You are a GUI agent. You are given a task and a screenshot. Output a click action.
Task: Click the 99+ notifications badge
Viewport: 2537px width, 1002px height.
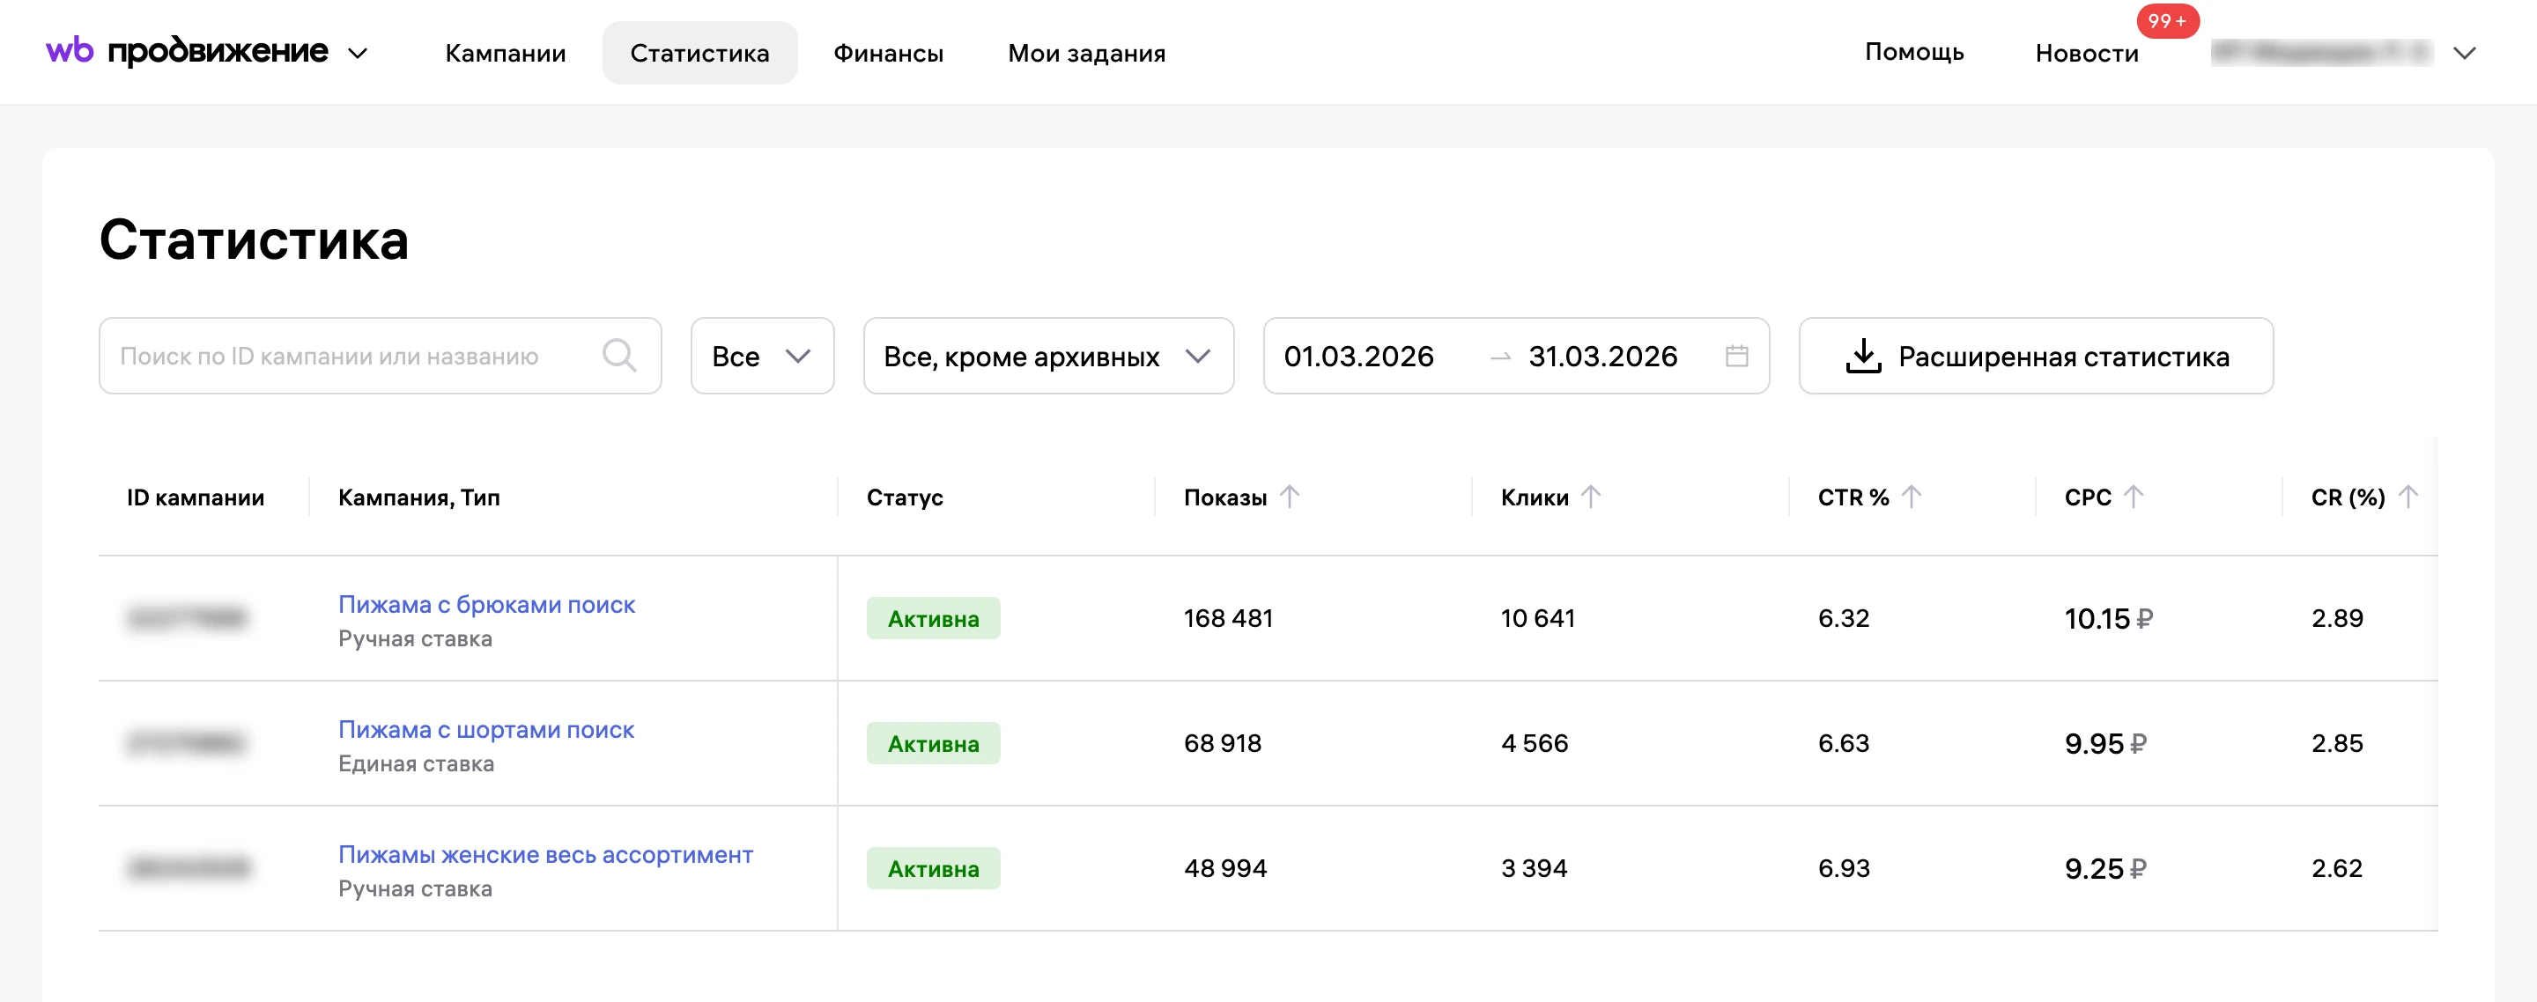point(2168,20)
